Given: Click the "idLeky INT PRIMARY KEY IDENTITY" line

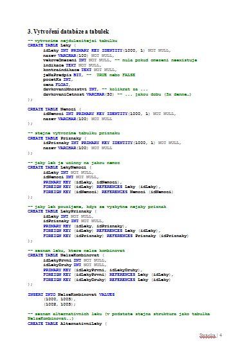Looking at the screenshot, I should pyautogui.click(x=107, y=50).
